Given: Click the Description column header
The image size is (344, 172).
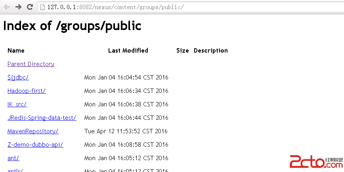Looking at the screenshot, I should (210, 51).
